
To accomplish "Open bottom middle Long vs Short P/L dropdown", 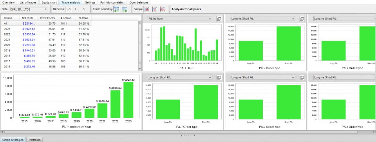I will coord(262,77).
